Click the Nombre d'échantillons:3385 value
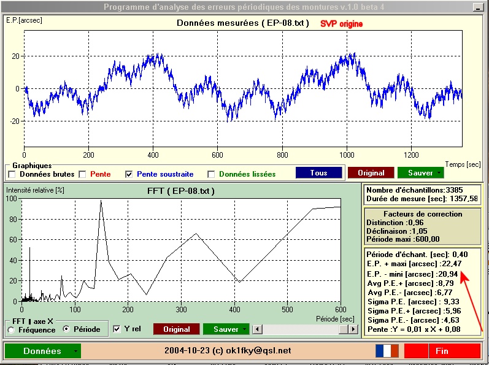This screenshot has width=489, height=365. point(415,190)
